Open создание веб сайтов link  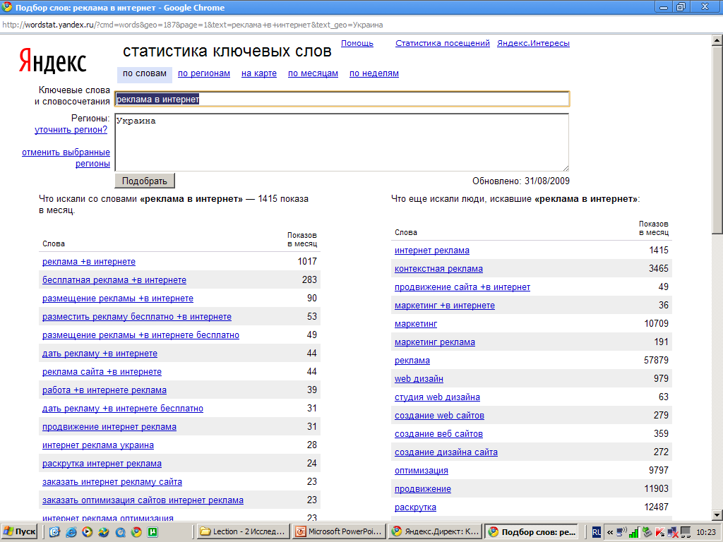438,434
